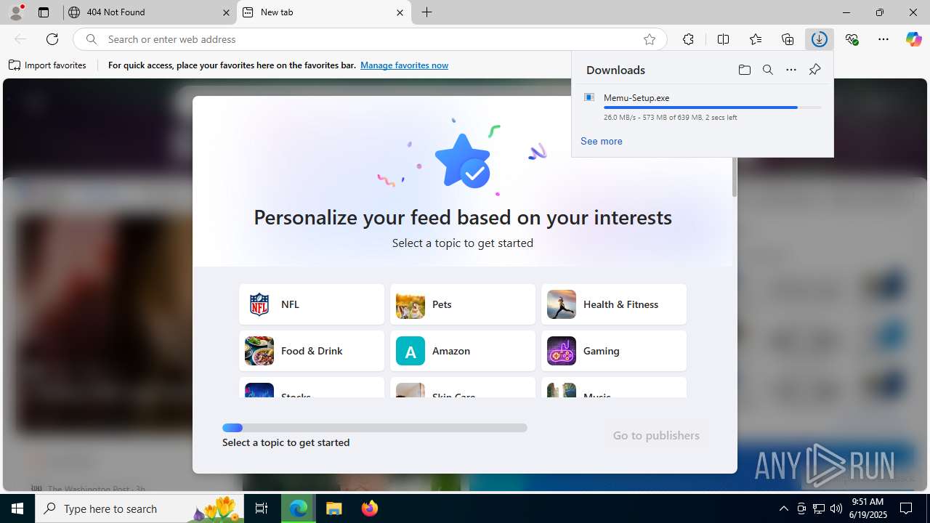Open the taskbar clock showing 9:51 AM

[x=869, y=508]
